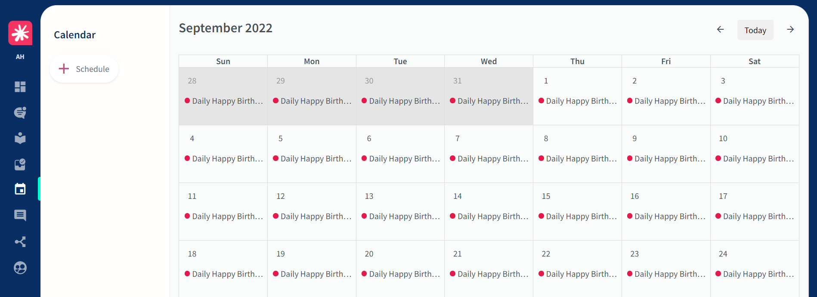This screenshot has width=817, height=297.
Task: Open the Daily Happy Birthday event on August 29
Action: click(x=312, y=101)
